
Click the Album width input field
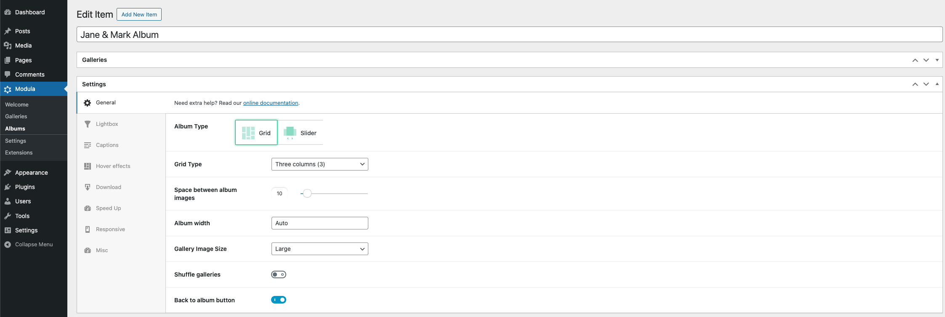(x=319, y=223)
